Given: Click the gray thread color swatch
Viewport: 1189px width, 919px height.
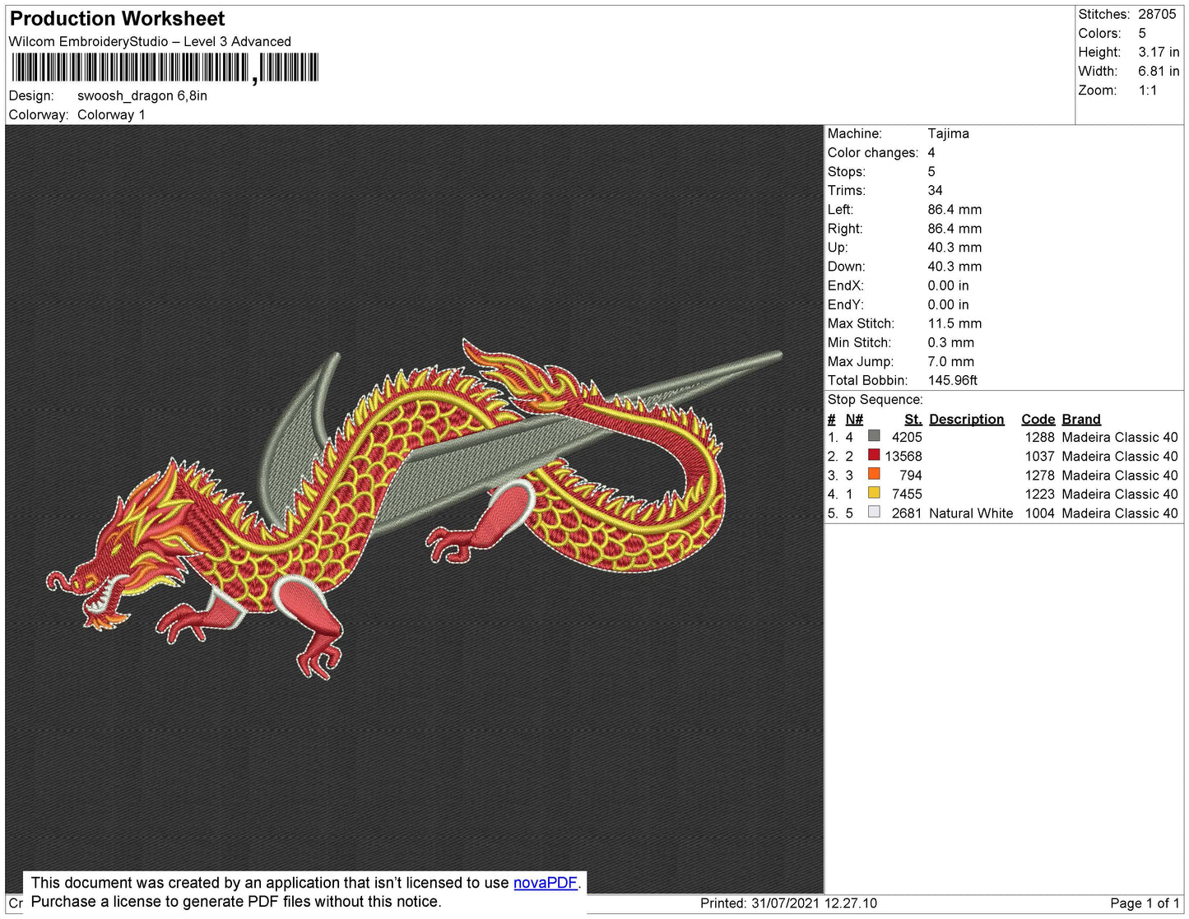Looking at the screenshot, I should tap(874, 437).
